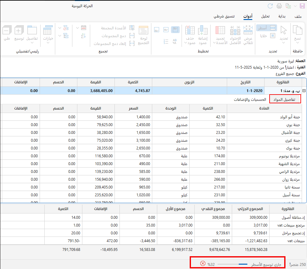Sort by المادة column header in details
Viewport: 307px width, 269px height.
(x=264, y=108)
